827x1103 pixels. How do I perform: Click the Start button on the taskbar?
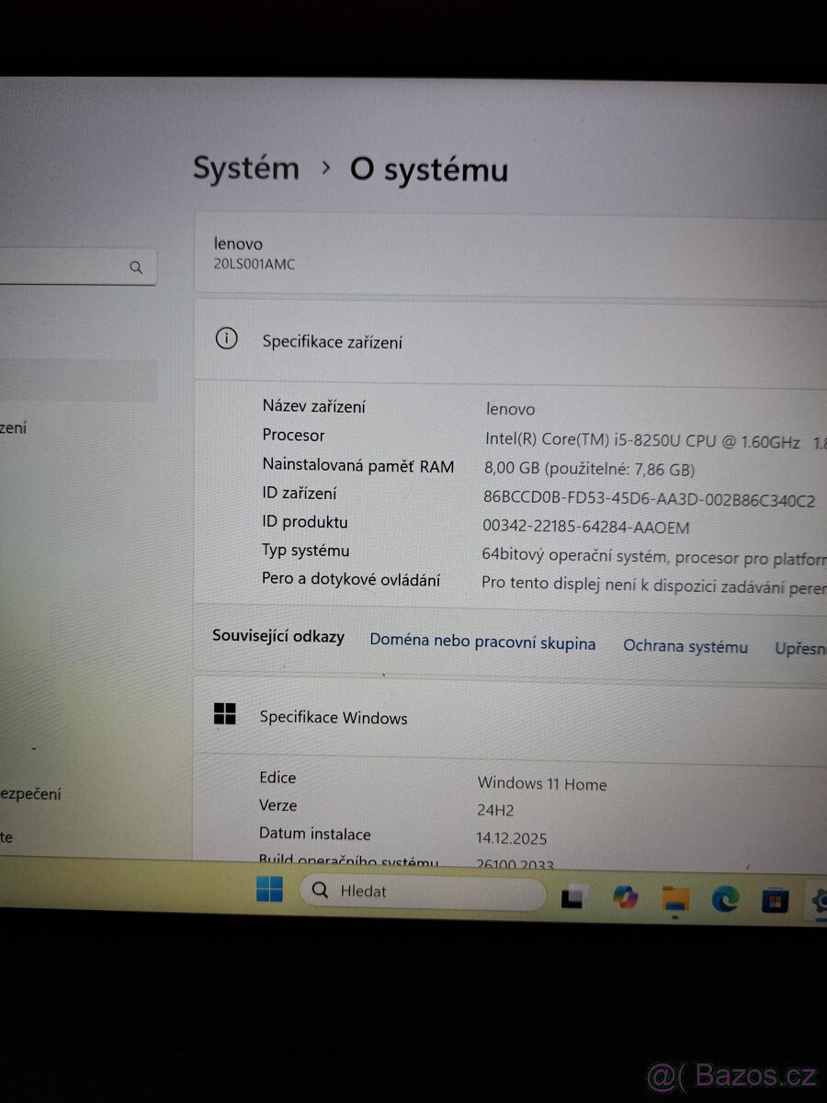(268, 890)
